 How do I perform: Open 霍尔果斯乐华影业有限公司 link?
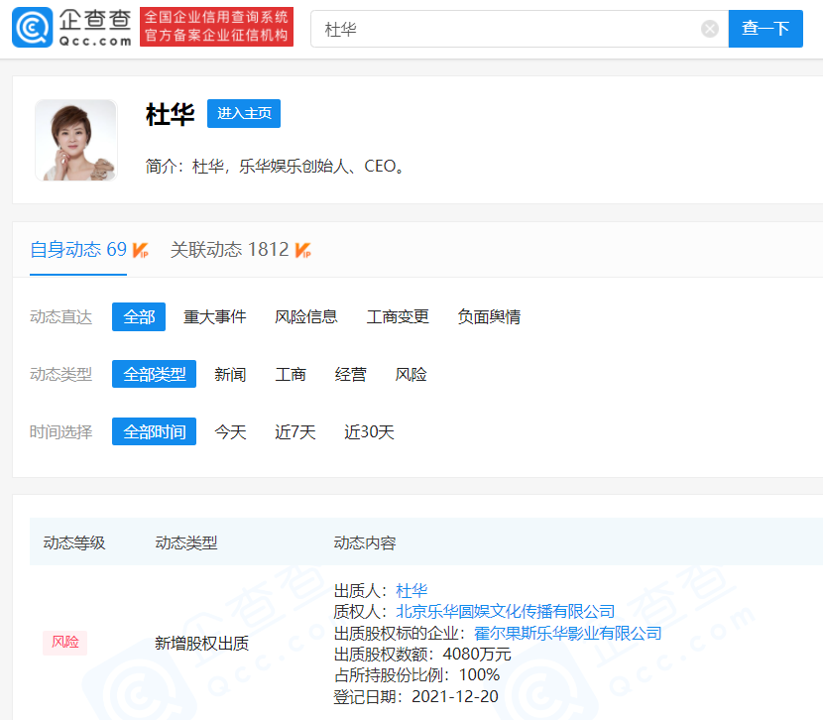[x=567, y=634]
